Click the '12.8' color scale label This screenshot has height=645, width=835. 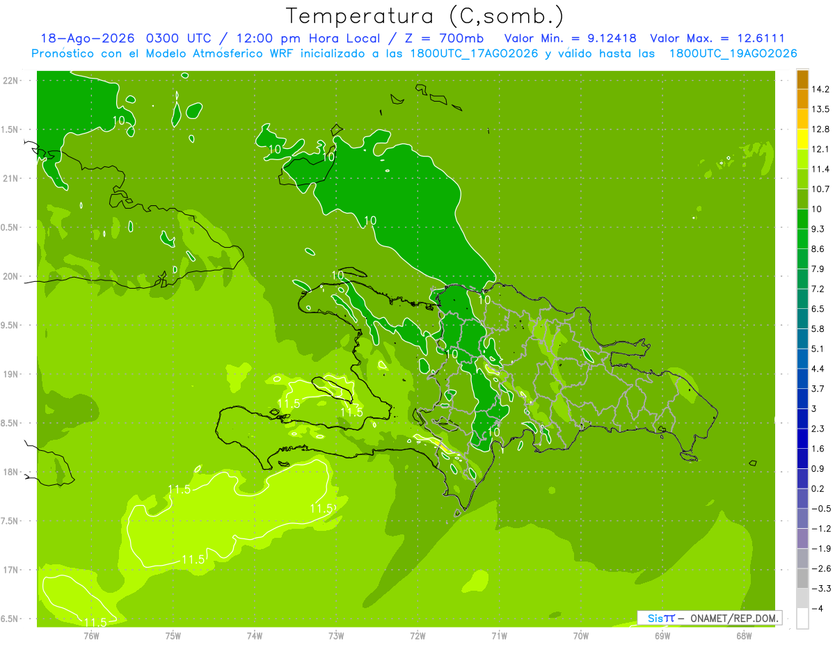point(820,129)
